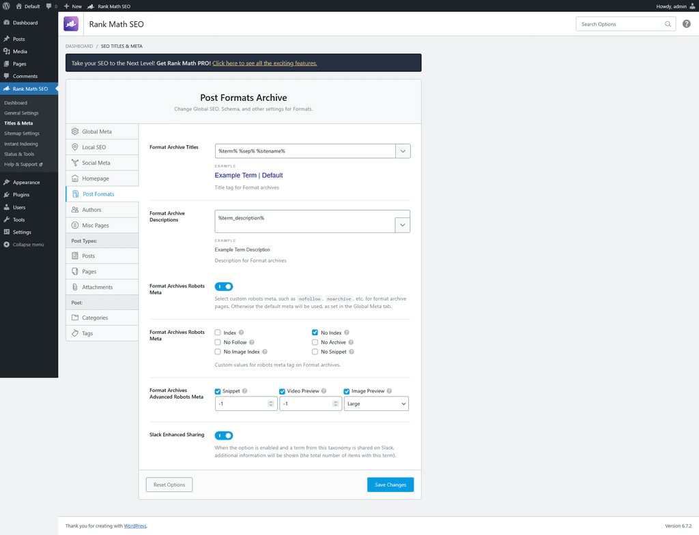Screen dimensions: 699x535
Task: Click the Video Preview number stepper
Action: pyautogui.click(x=335, y=403)
